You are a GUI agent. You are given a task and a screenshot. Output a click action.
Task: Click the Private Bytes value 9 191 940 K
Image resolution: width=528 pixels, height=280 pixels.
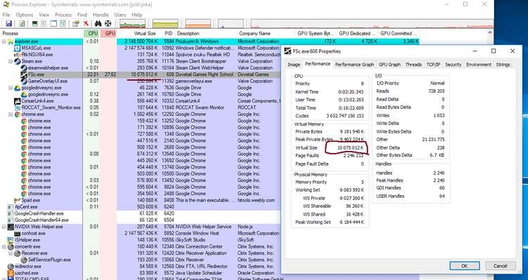pos(351,132)
